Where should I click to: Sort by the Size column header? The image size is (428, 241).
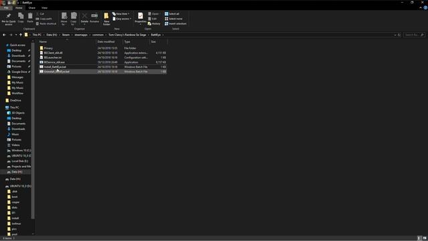pos(158,42)
